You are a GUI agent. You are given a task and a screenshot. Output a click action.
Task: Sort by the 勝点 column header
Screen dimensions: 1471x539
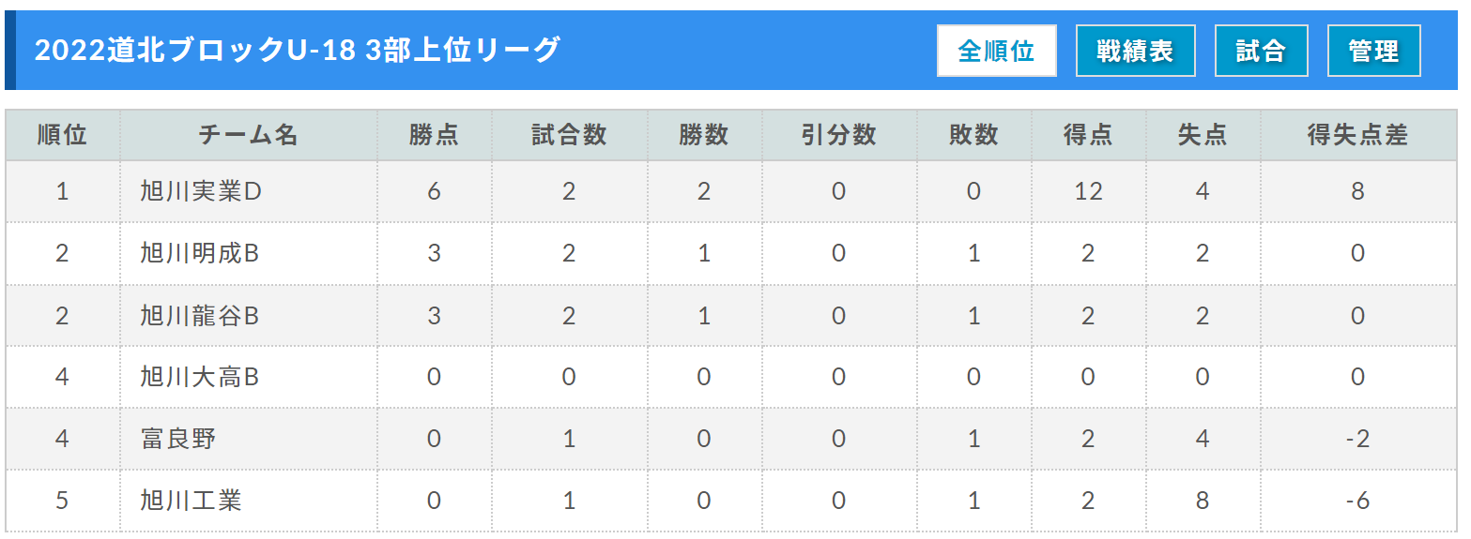click(434, 135)
